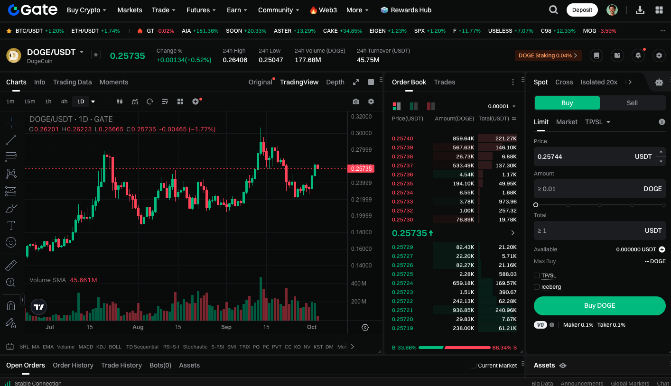Open the Order History tab
This screenshot has width=671, height=386.
coord(73,365)
